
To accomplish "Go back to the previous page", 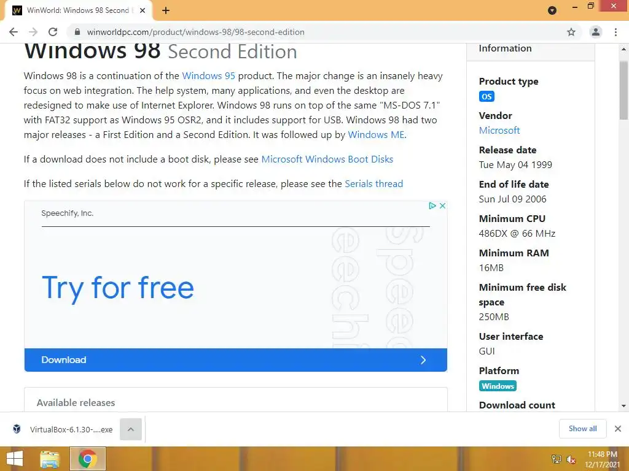I will pos(14,32).
